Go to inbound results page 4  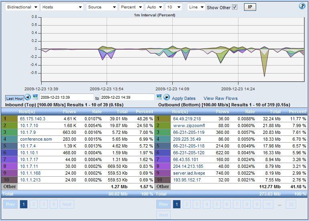(53, 204)
